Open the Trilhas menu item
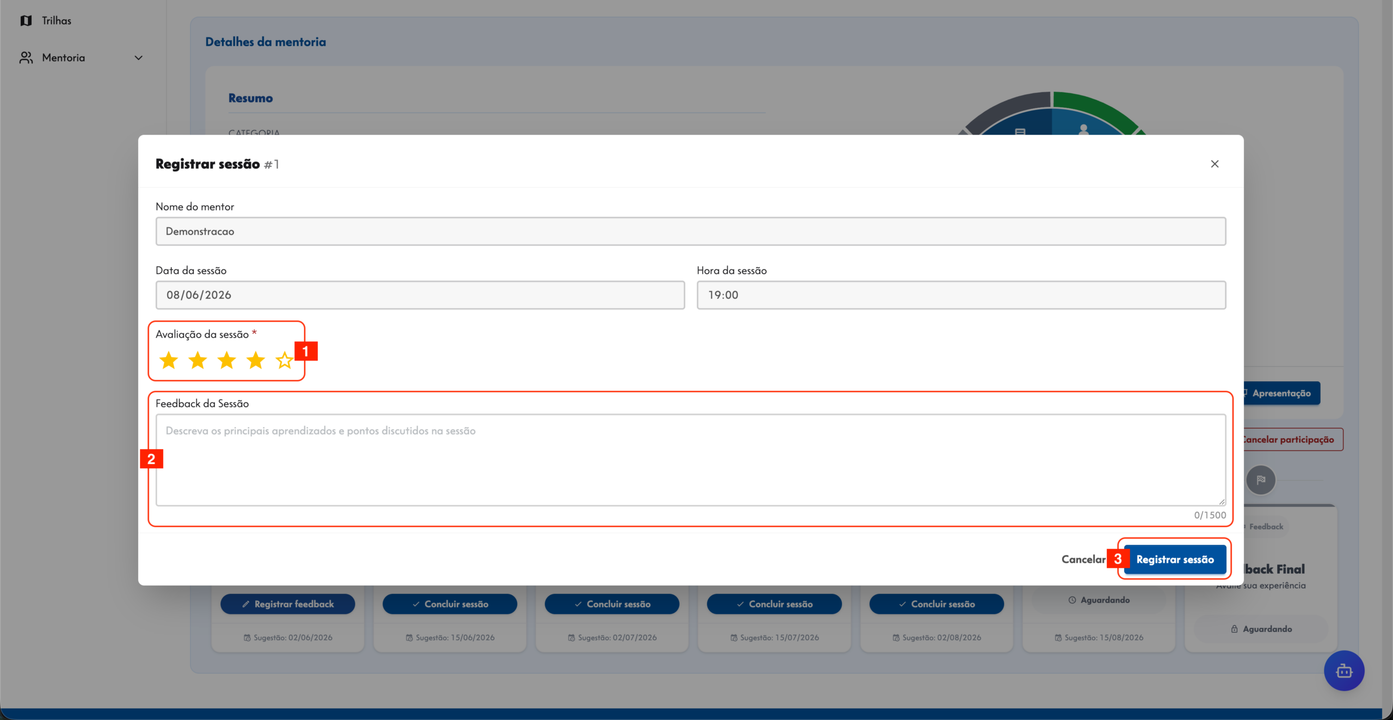1393x720 pixels. pyautogui.click(x=57, y=21)
